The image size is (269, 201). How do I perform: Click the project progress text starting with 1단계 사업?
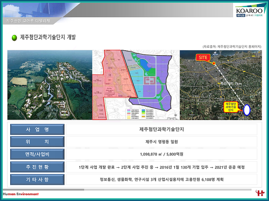click(x=161, y=167)
